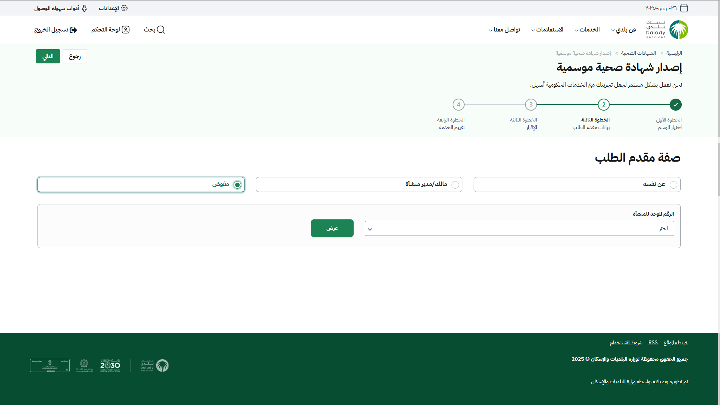This screenshot has width=720, height=405.
Task: Click the Vision 2030 logo in footer
Action: tap(110, 365)
